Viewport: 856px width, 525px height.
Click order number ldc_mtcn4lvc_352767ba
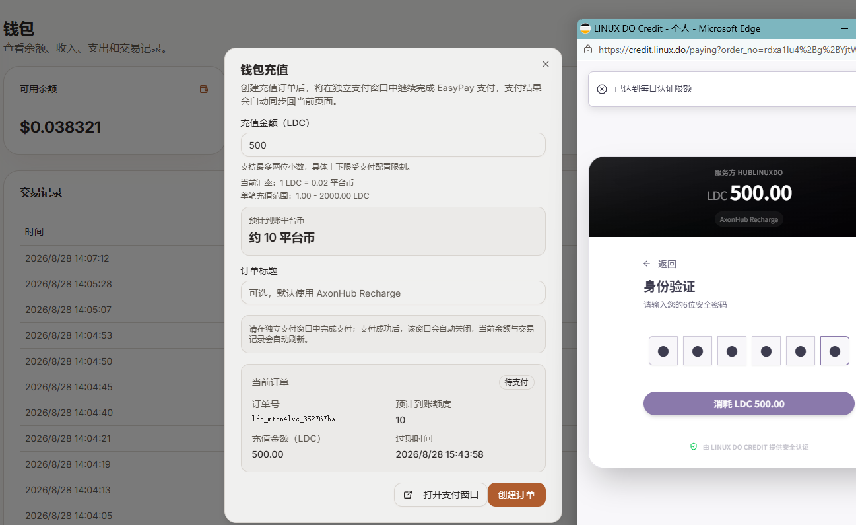point(294,419)
